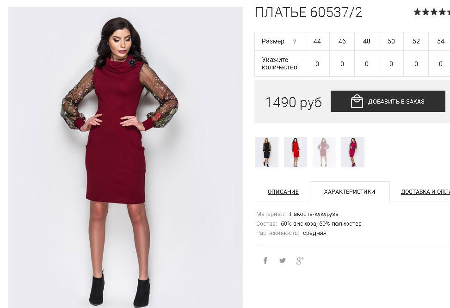The width and height of the screenshot is (450, 308).
Task: Set quantity field under size 44
Action: (x=317, y=64)
